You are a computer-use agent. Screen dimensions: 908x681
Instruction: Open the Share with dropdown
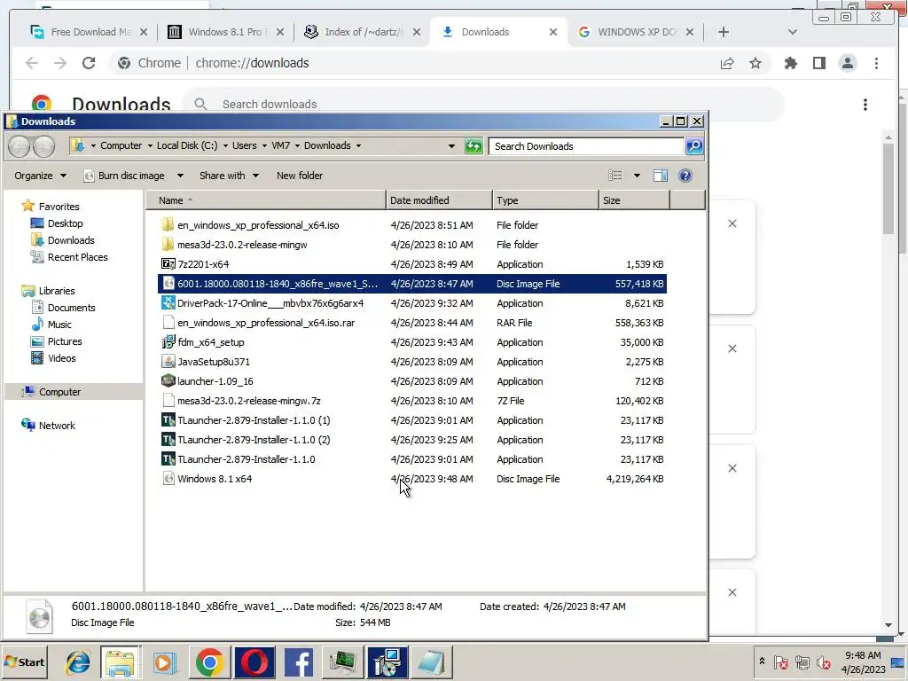point(229,176)
